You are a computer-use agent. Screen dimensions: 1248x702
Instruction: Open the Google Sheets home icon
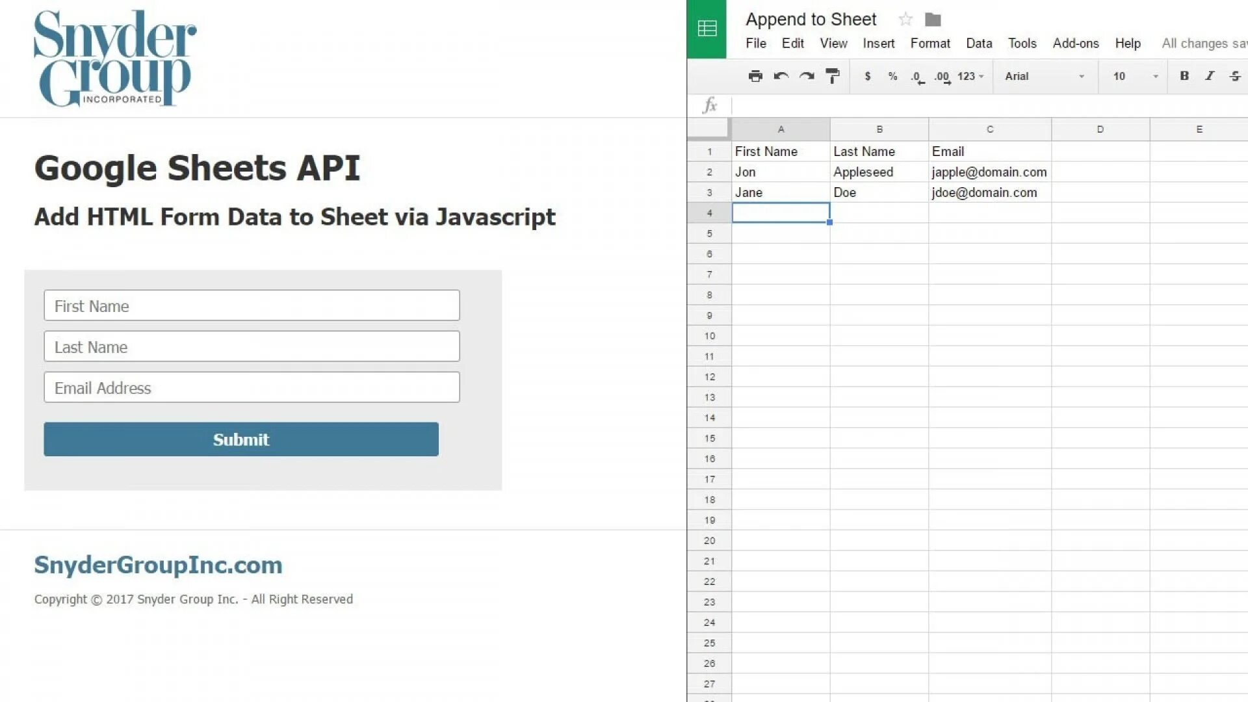(707, 29)
